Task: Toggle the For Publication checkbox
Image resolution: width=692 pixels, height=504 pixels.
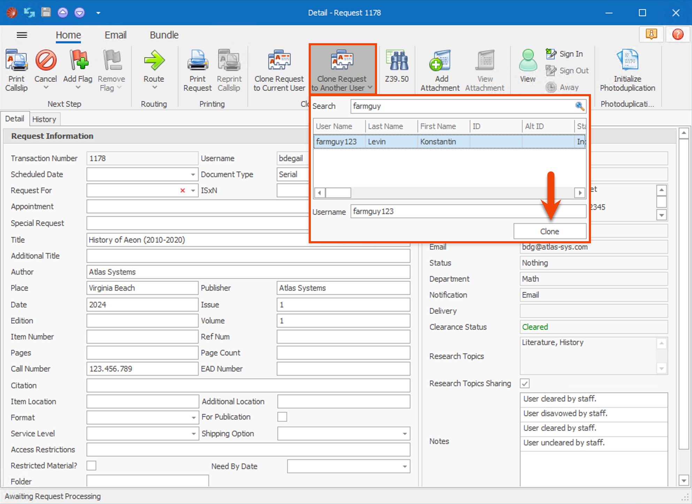Action: (x=282, y=417)
